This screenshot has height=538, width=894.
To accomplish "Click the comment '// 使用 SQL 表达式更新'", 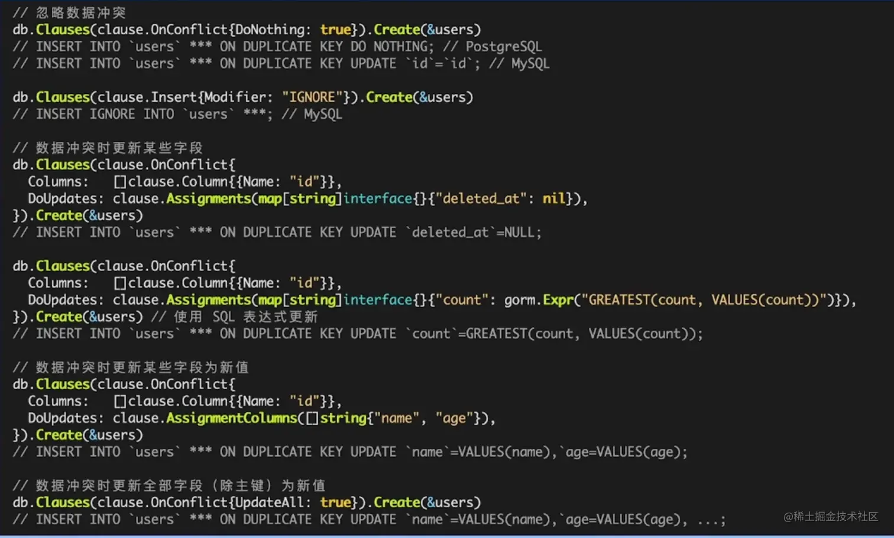I will [235, 317].
